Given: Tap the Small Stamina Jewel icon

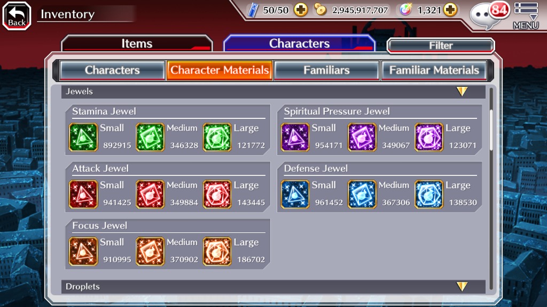Looking at the screenshot, I should pyautogui.click(x=83, y=137).
